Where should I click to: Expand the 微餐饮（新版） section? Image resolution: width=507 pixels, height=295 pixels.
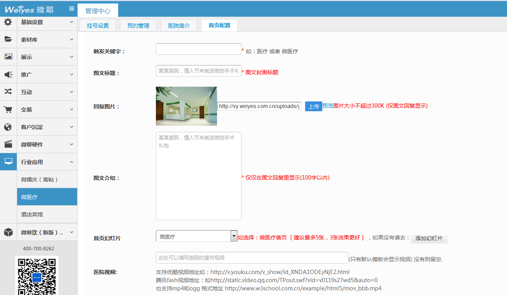(x=47, y=232)
